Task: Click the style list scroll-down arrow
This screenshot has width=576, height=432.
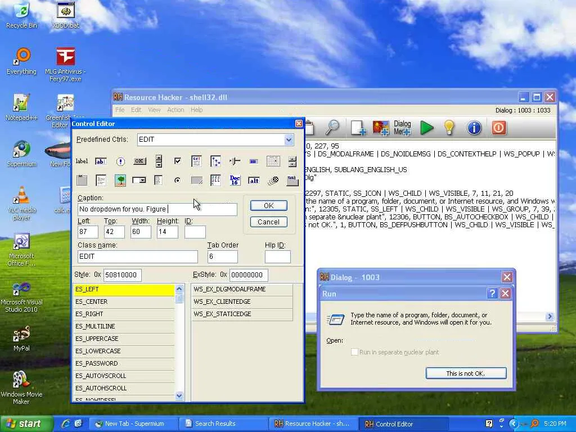Action: pyautogui.click(x=179, y=395)
